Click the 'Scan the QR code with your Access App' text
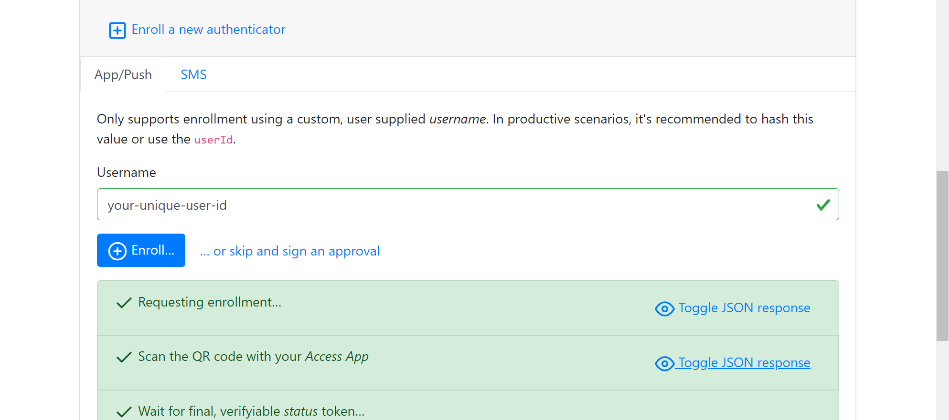This screenshot has width=949, height=420. click(x=253, y=357)
